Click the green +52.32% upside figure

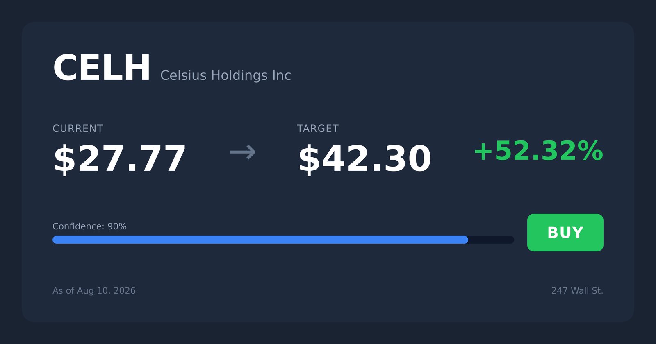pos(538,151)
